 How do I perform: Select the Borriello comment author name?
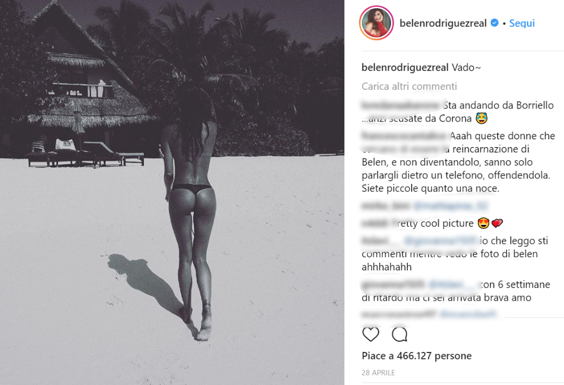pos(401,105)
